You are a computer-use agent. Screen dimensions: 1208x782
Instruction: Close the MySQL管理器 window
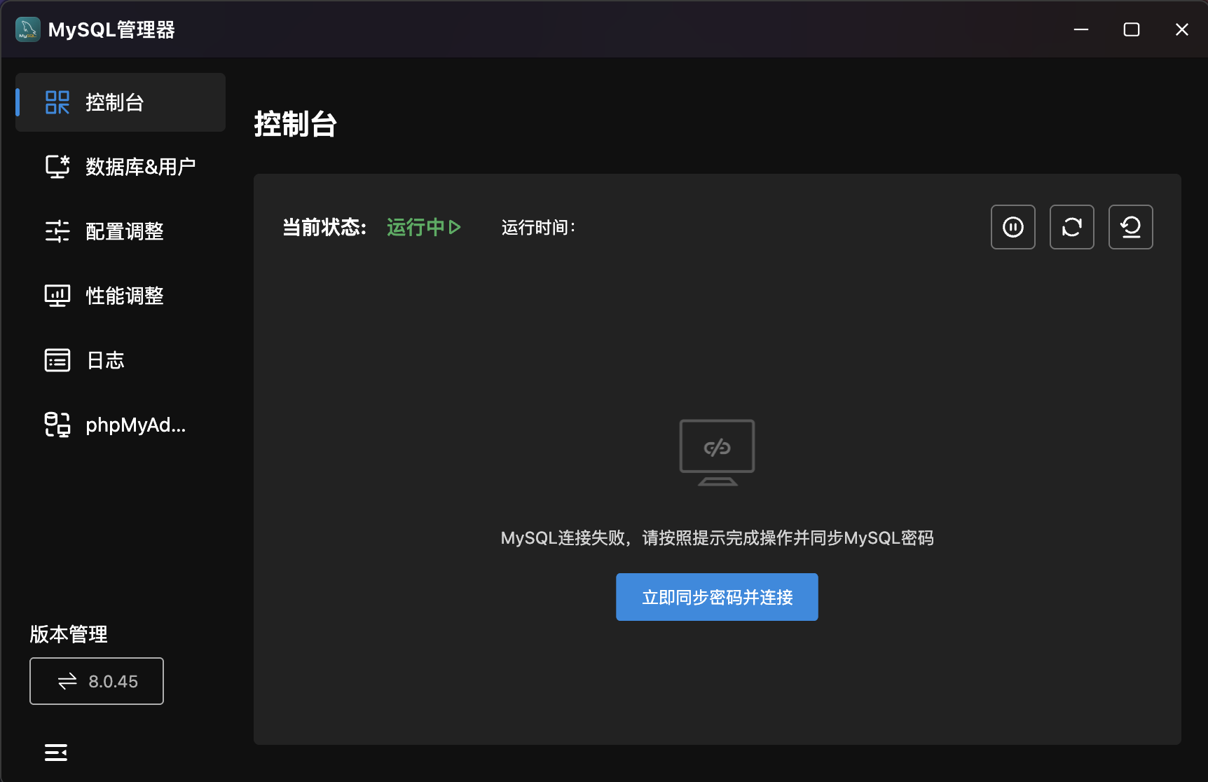(1182, 29)
